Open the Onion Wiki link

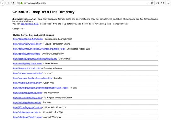[27, 83]
